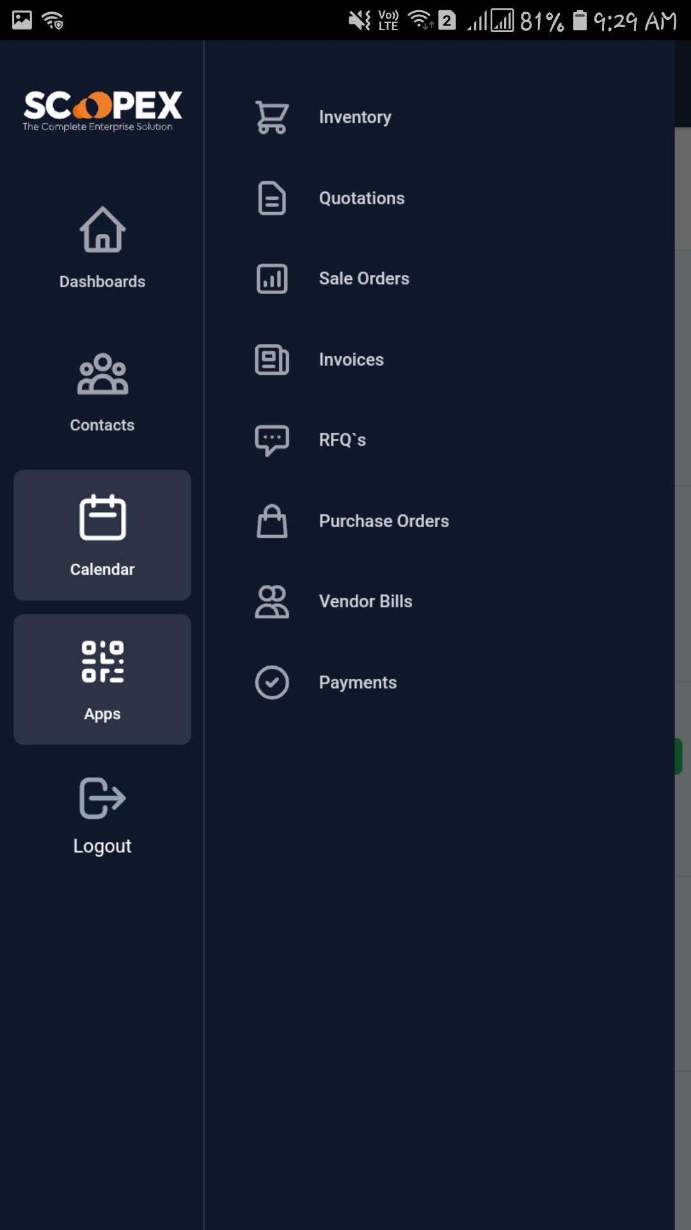Tap the Purchase Orders bag icon
Screen dimensions: 691x1230
click(x=272, y=521)
